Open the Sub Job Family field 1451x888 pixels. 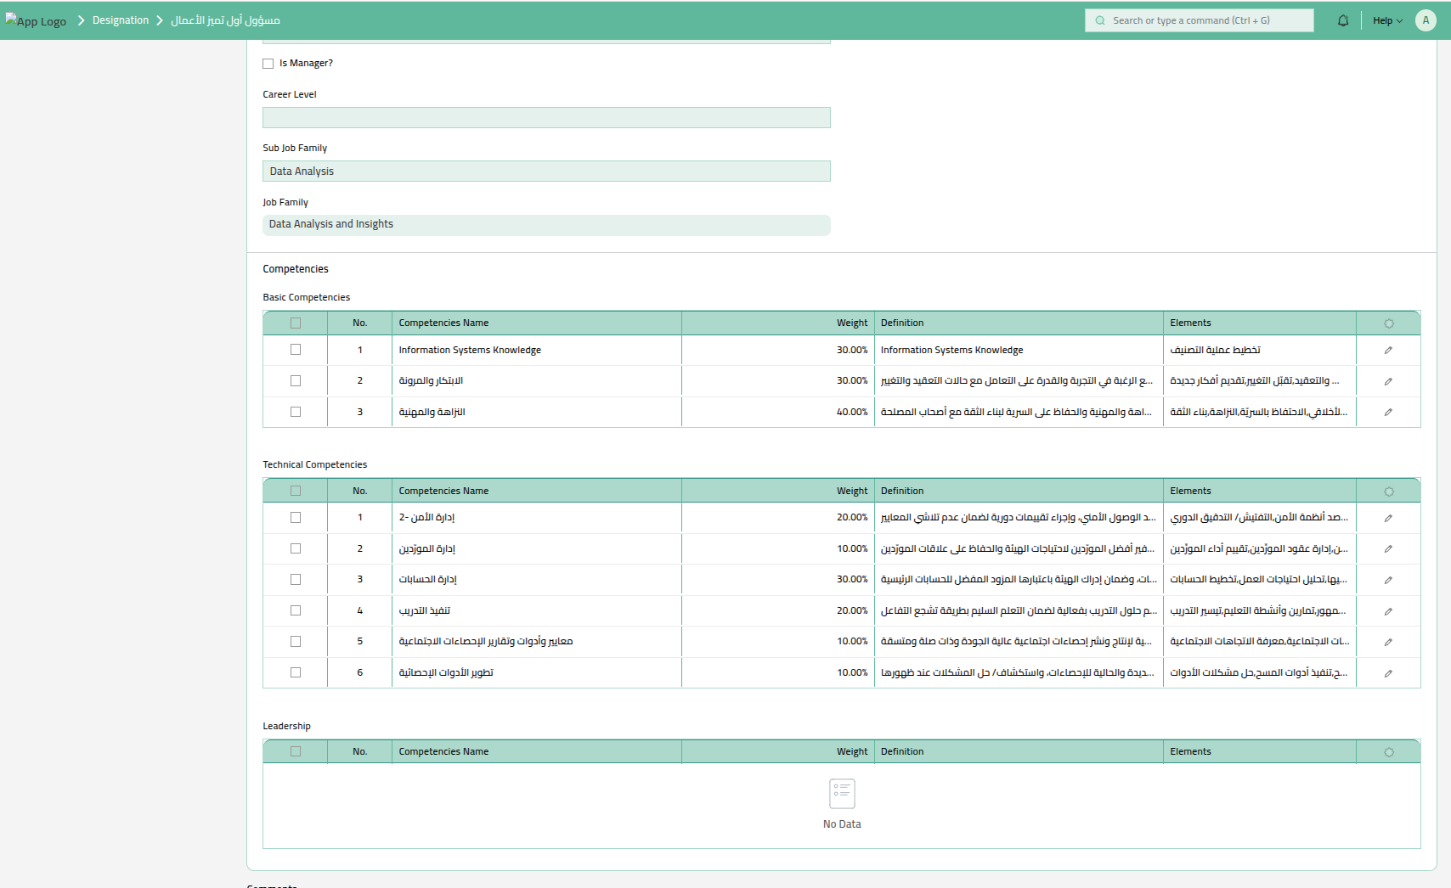pos(546,171)
